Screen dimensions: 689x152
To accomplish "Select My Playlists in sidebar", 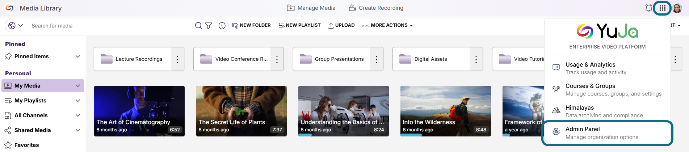I will [30, 101].
